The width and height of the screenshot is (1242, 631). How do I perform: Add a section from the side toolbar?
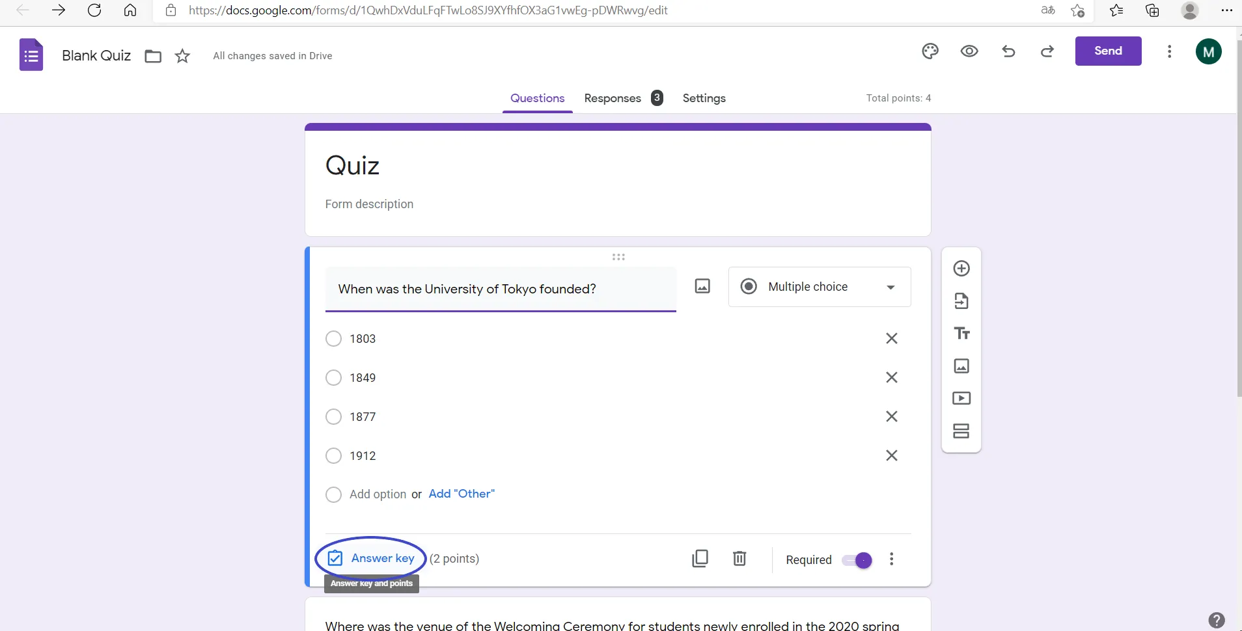961,431
